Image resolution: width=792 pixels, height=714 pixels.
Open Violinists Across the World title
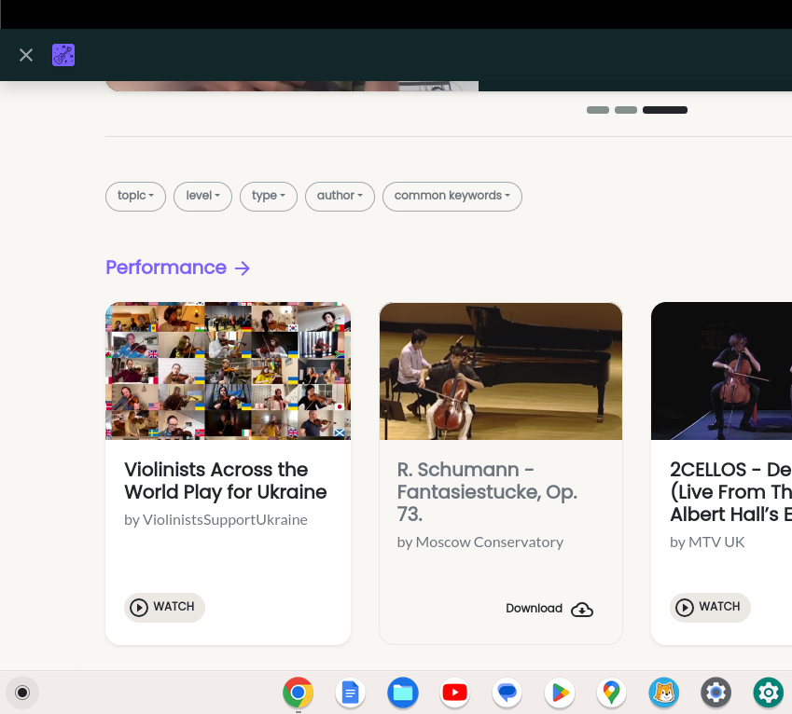(225, 481)
